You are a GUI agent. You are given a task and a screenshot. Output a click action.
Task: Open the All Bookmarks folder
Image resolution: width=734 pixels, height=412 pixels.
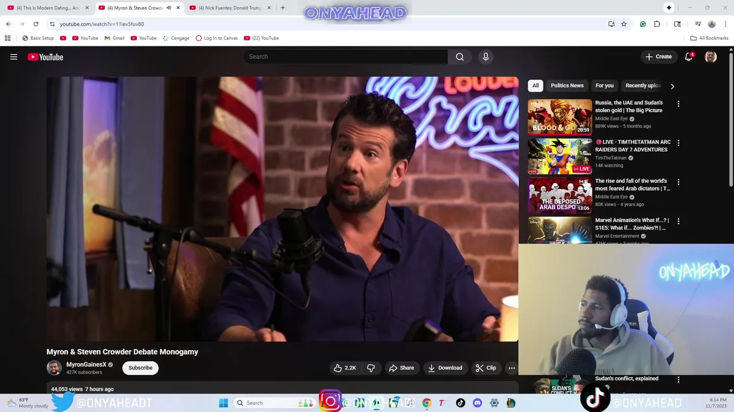tap(709, 38)
